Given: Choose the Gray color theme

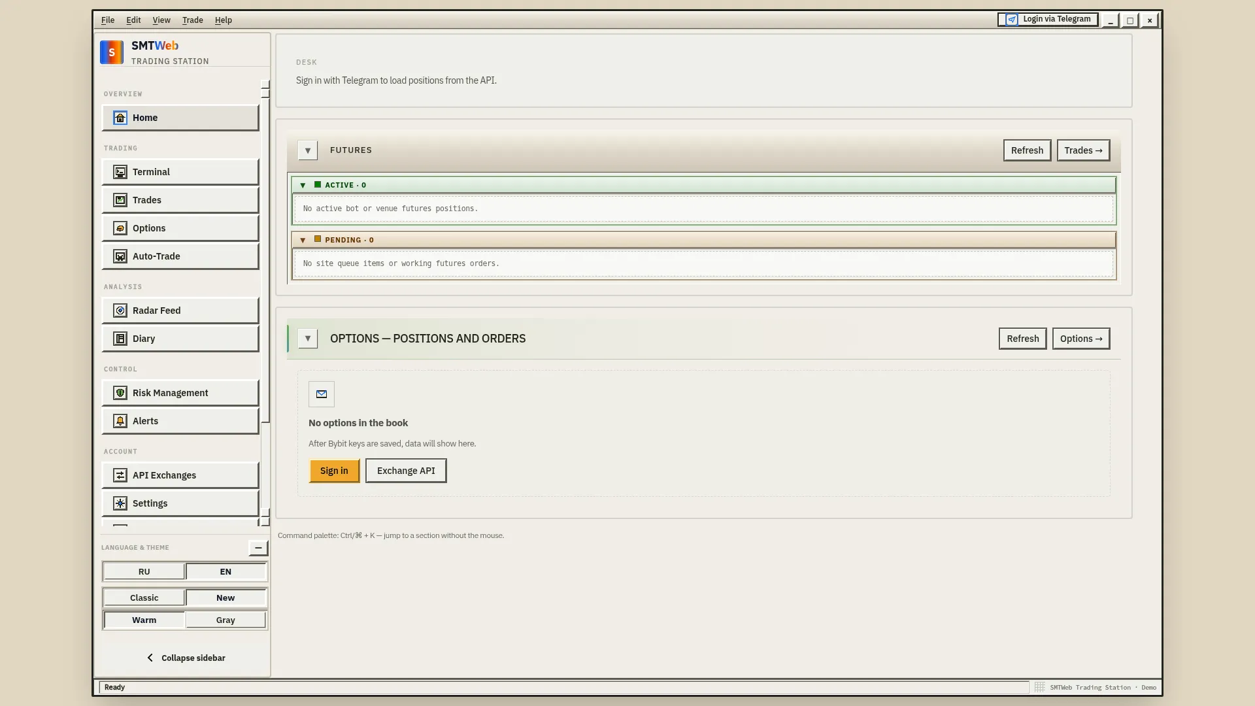Looking at the screenshot, I should coord(226,620).
